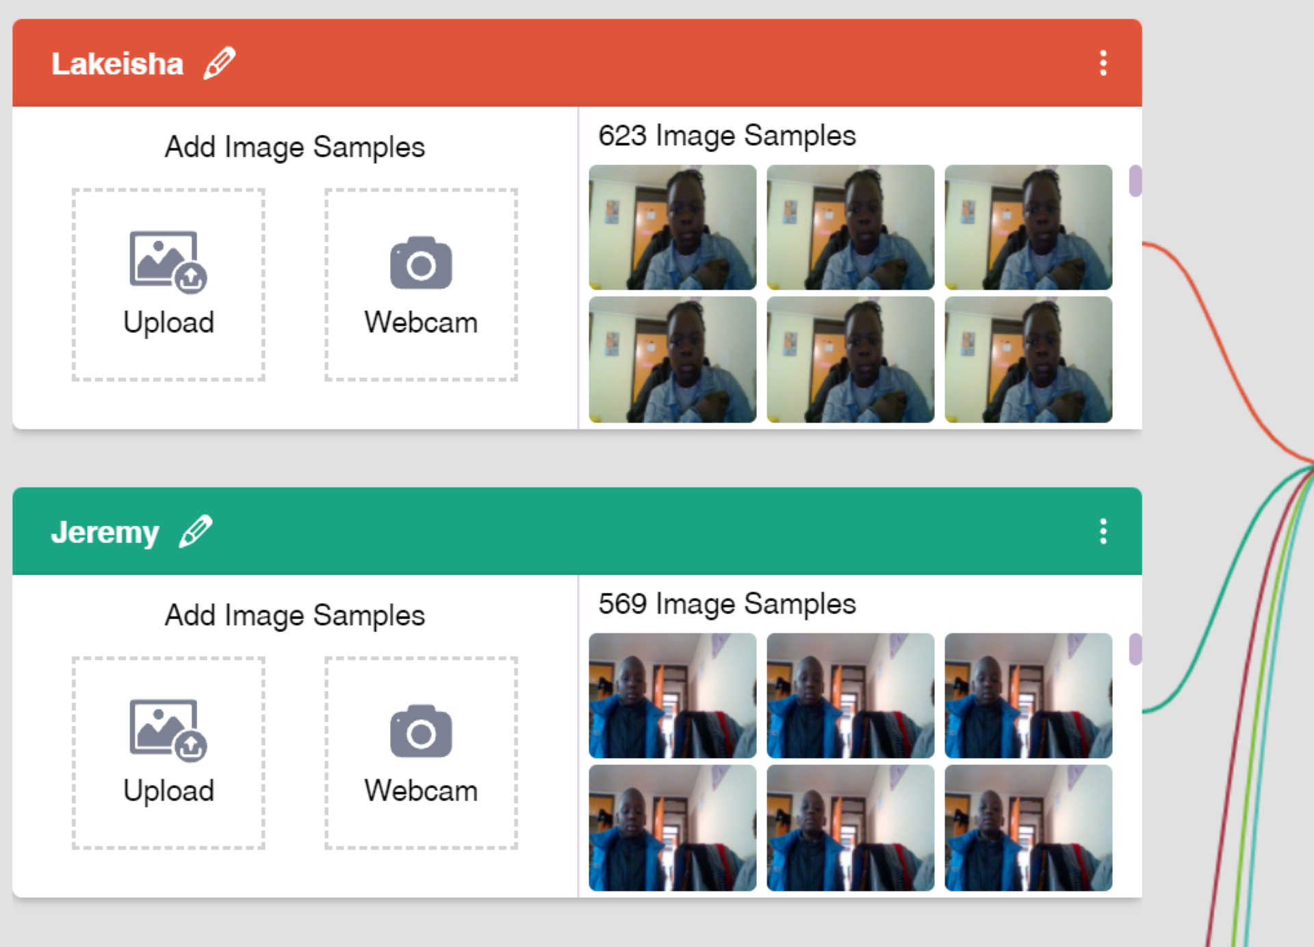Image resolution: width=1314 pixels, height=947 pixels.
Task: Select middle Lakeisha sample thumbnail in top row
Action: tap(850, 227)
